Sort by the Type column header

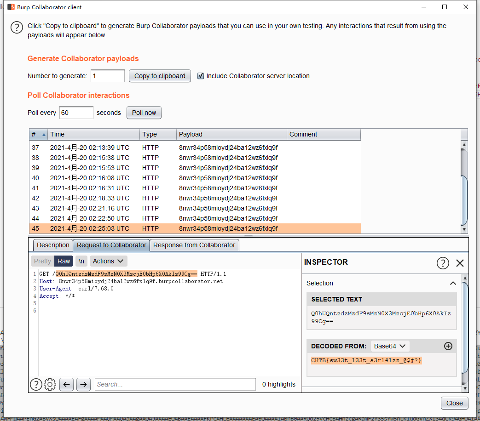[158, 134]
